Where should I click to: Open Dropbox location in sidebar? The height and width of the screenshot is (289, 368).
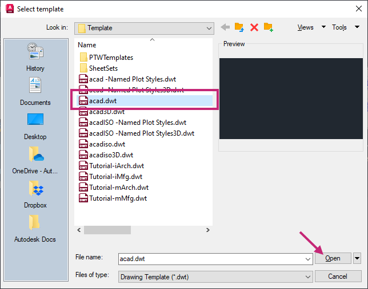tap(35, 194)
